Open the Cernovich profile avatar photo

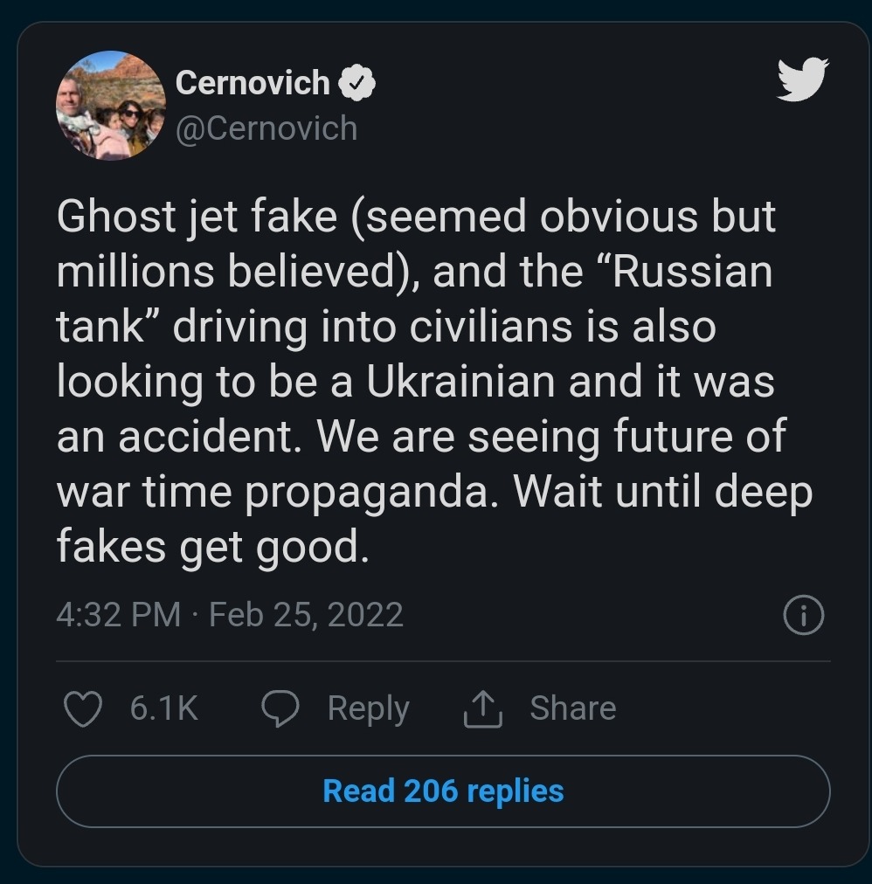(x=111, y=105)
